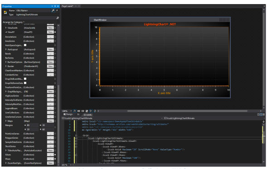The width and height of the screenshot is (267, 169).
Task: Switch to the Design tab
Action: (x=68, y=114)
